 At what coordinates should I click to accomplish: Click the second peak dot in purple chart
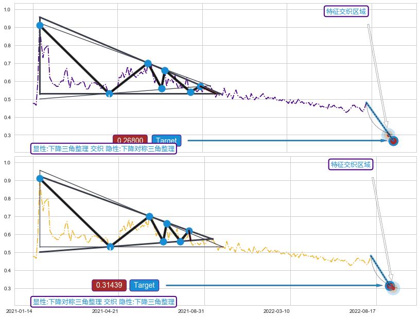coord(148,64)
